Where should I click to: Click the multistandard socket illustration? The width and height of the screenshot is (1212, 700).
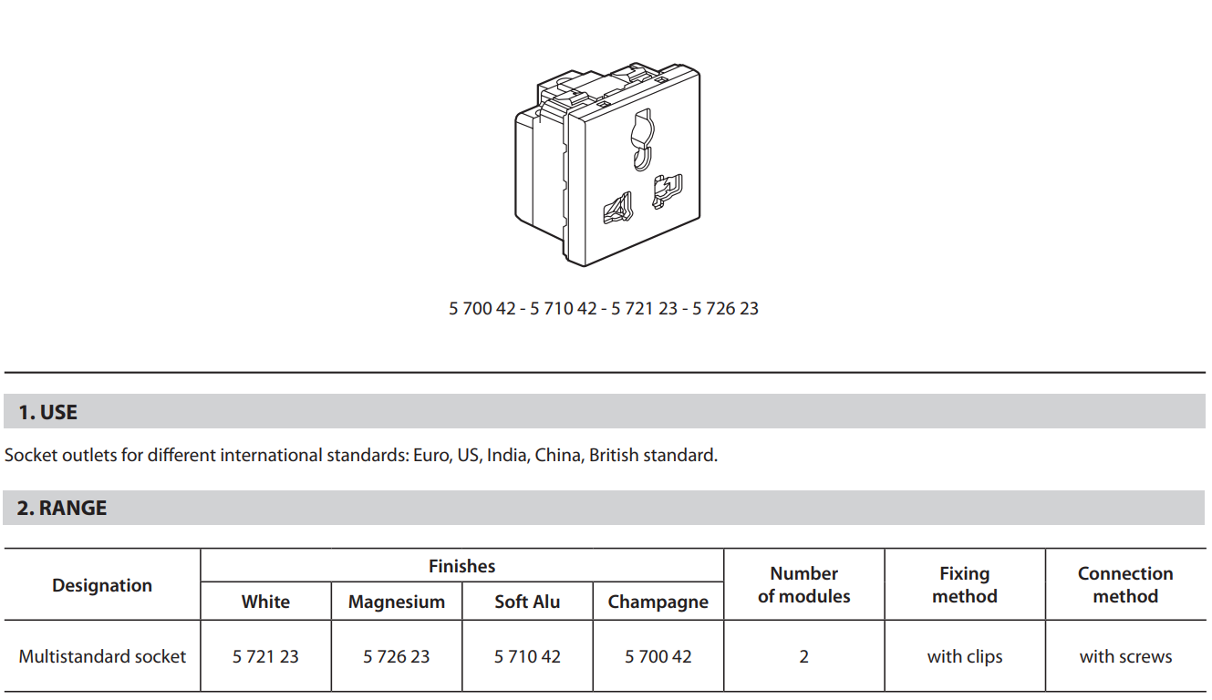[x=608, y=164]
